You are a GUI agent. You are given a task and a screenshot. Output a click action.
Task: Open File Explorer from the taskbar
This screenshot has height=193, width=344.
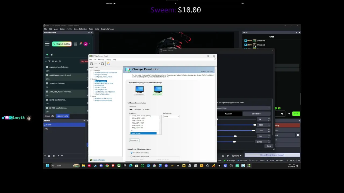point(83,166)
